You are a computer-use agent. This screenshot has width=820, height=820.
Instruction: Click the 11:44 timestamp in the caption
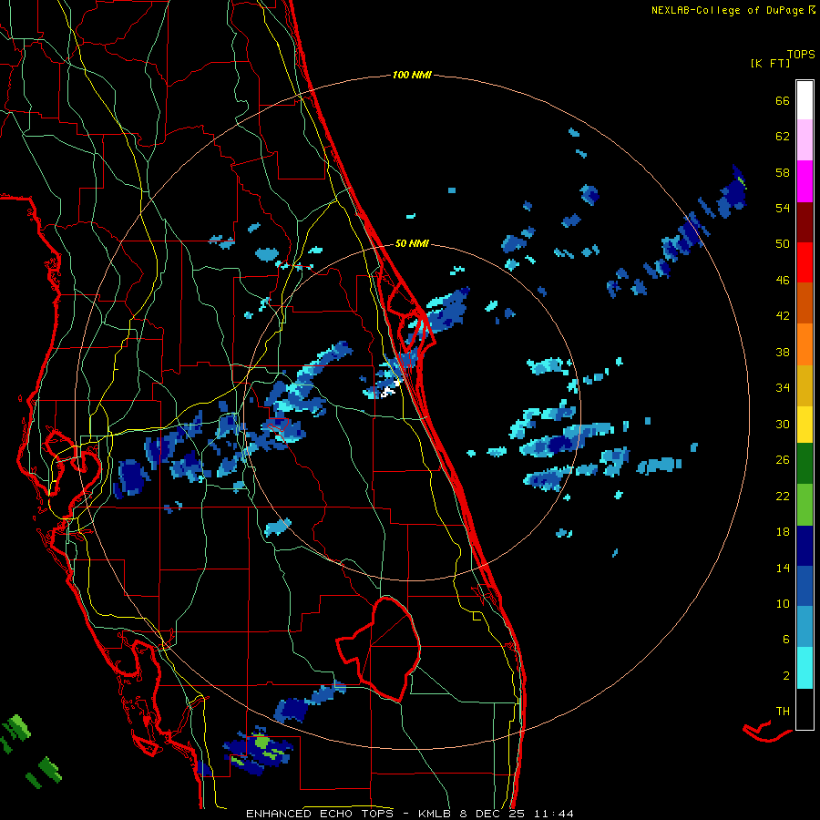(554, 814)
